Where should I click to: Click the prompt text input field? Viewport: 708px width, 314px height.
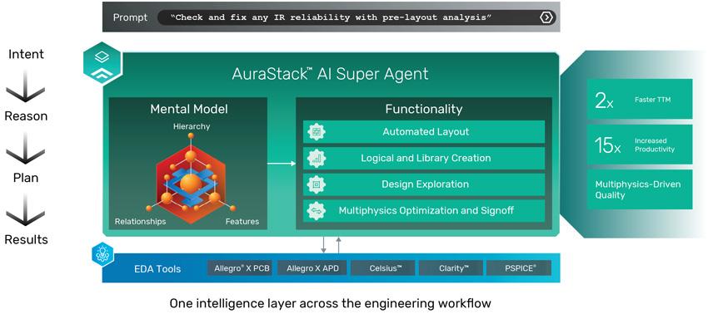coord(356,17)
